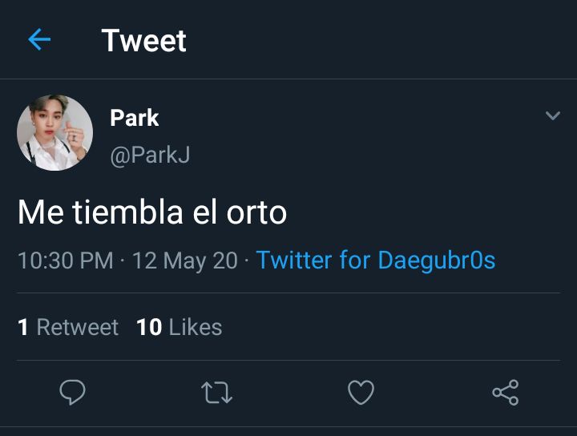This screenshot has height=436, width=577.
Task: Click the 10:30 PM timestamp
Action: 66,260
